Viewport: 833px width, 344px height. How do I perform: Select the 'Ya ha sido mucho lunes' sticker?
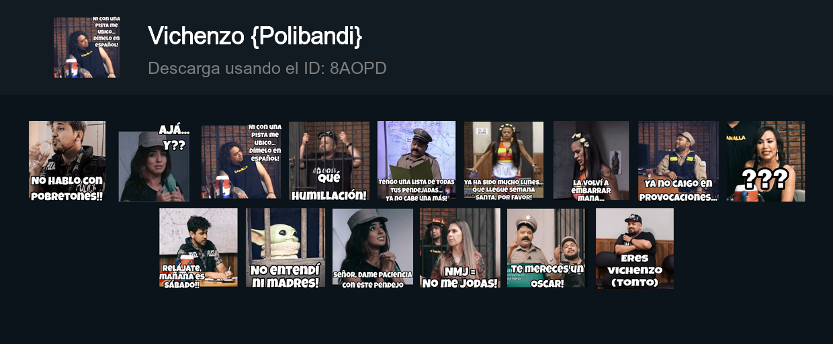(x=504, y=161)
